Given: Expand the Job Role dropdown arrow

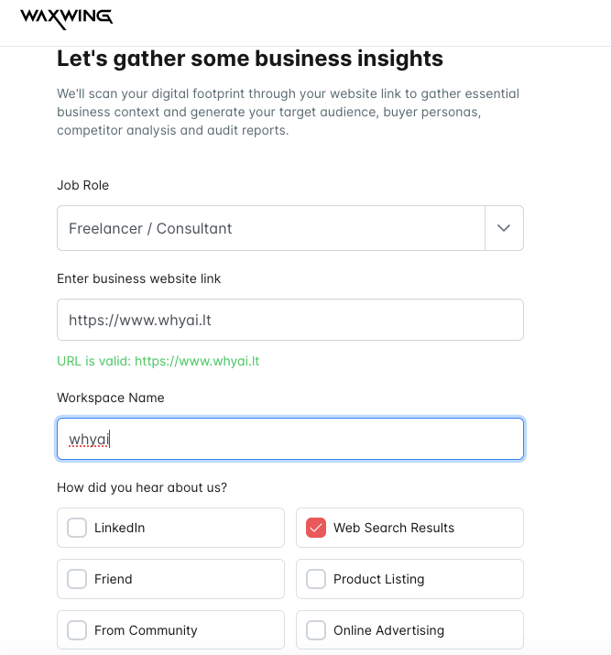Looking at the screenshot, I should tap(504, 228).
